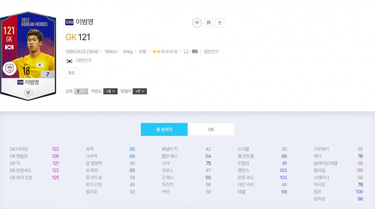Click the 슬라이딩 태클 stat label
375x209 pixels.
tap(325, 164)
